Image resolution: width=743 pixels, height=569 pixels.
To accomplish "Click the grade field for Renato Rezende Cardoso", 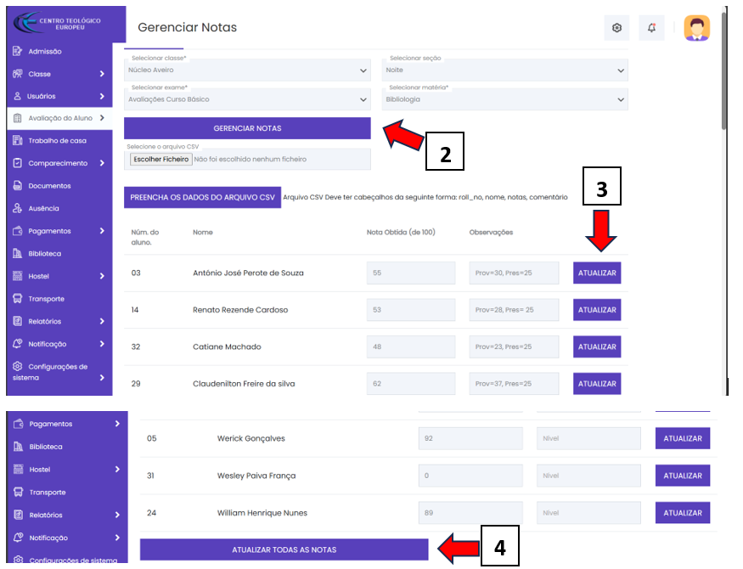I will point(411,310).
